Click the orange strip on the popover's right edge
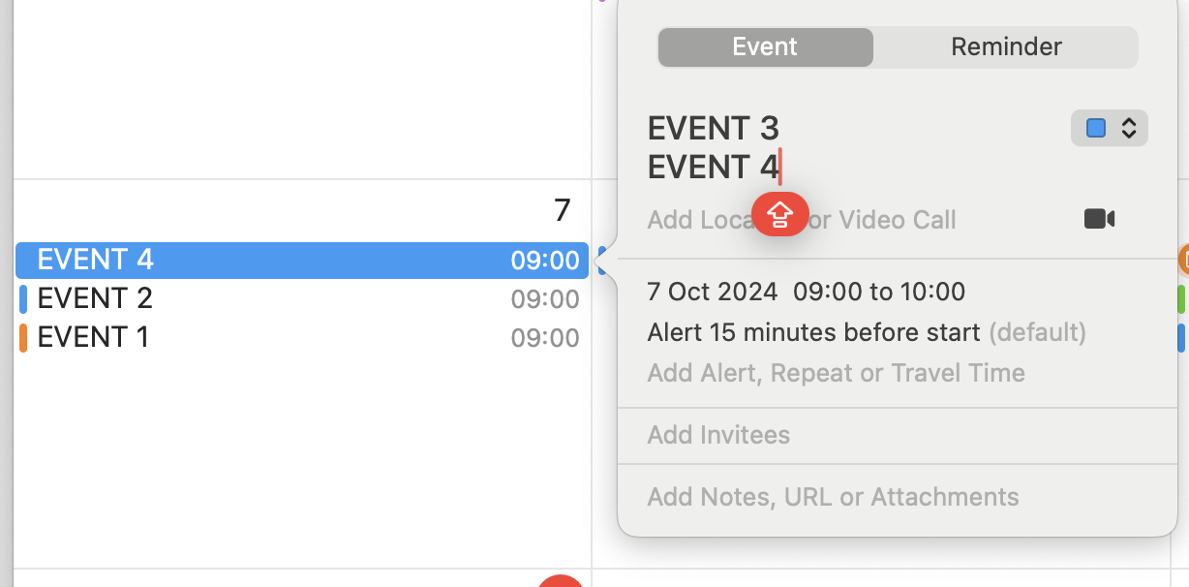 pyautogui.click(x=1183, y=260)
